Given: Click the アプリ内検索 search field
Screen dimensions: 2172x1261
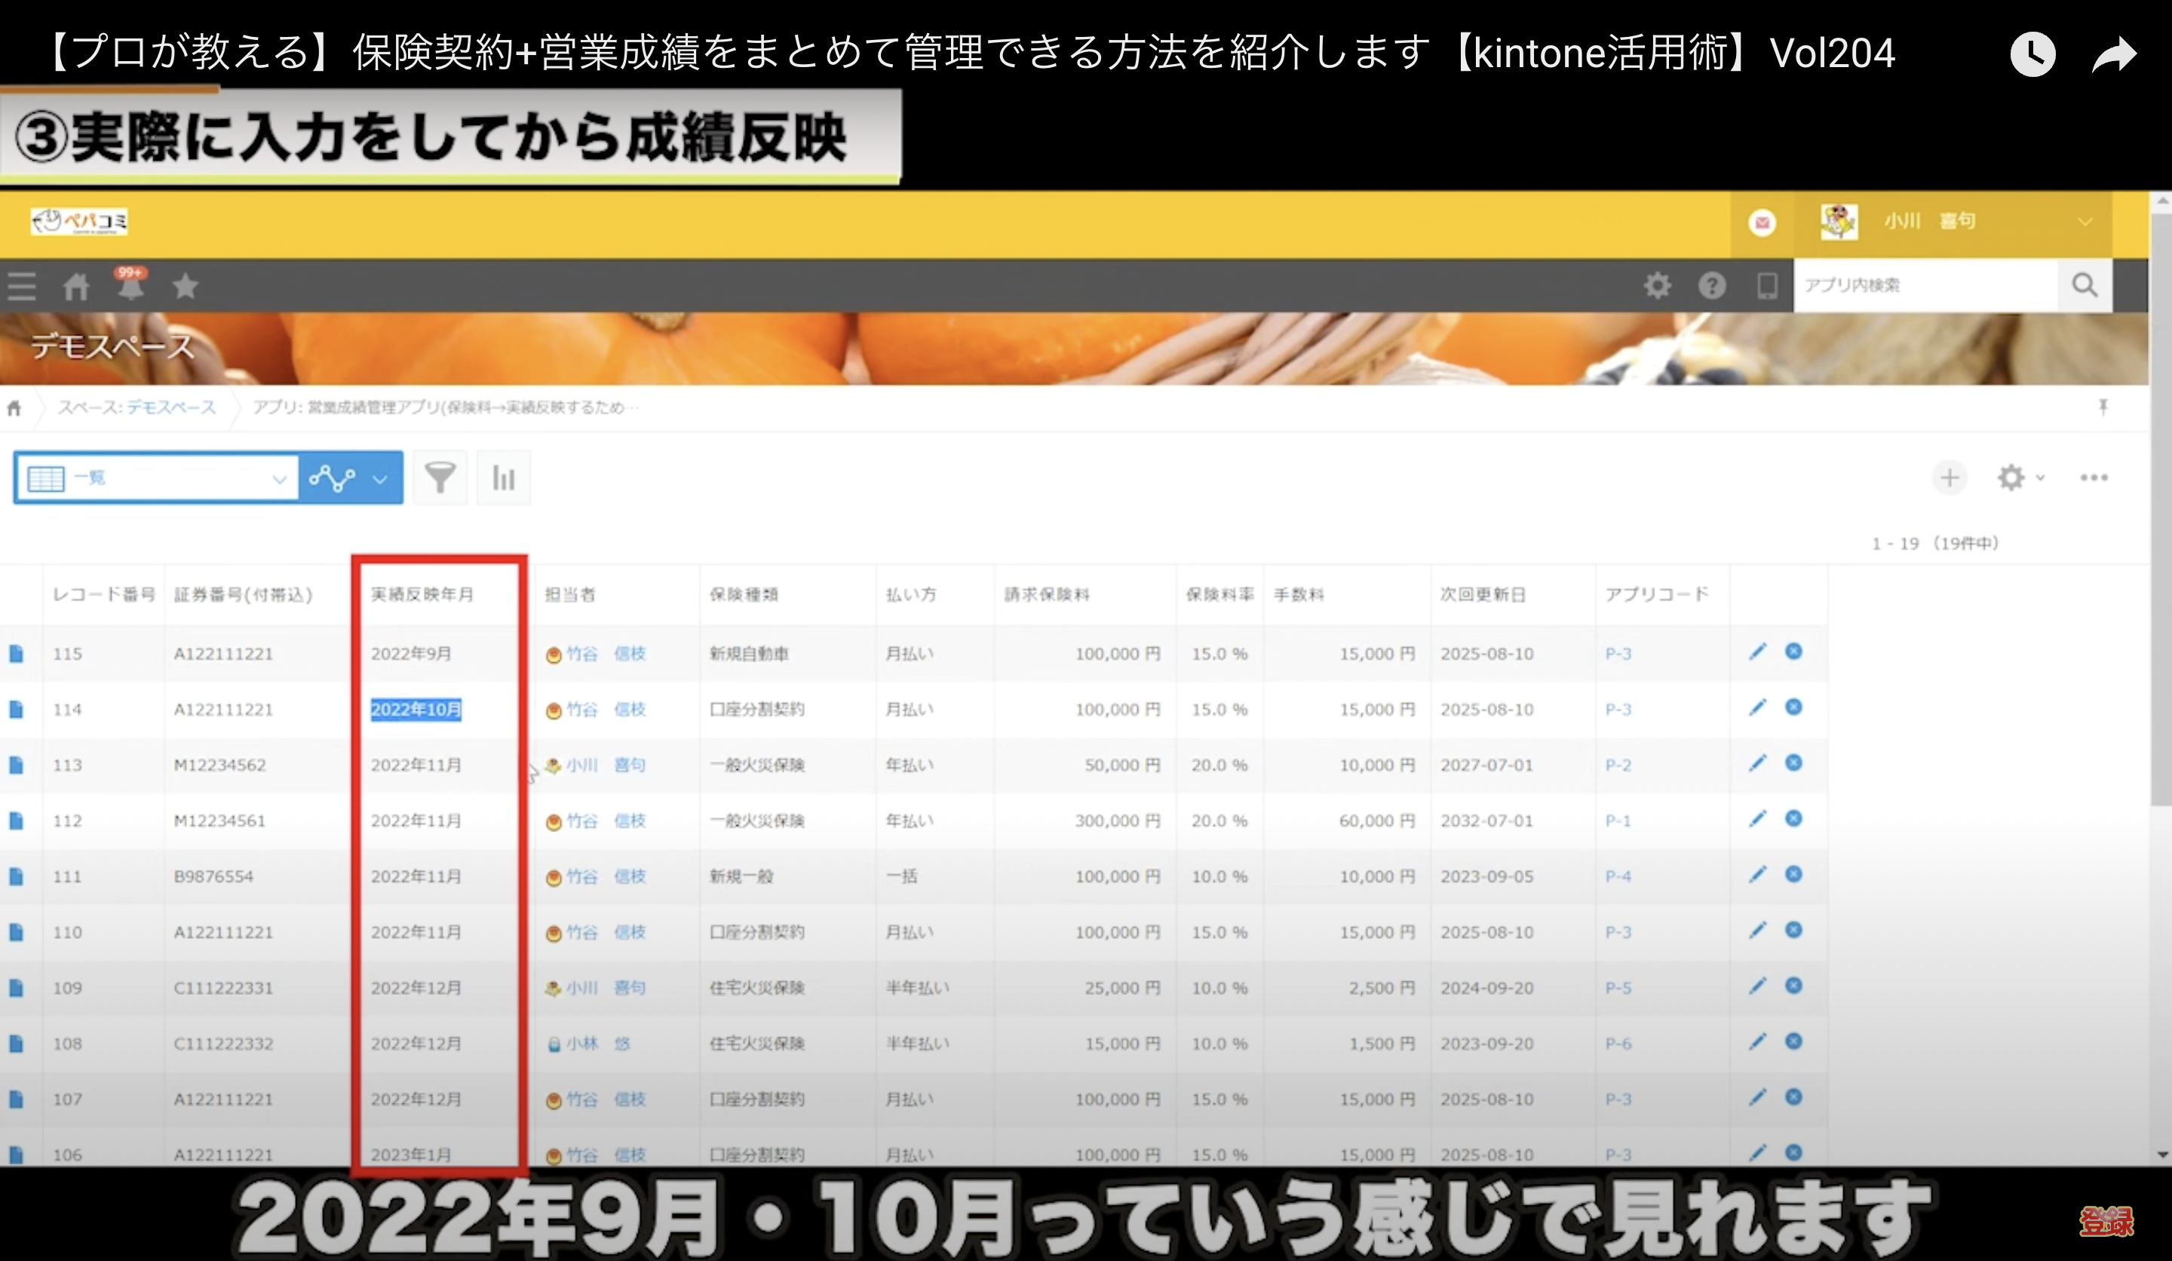Looking at the screenshot, I should pyautogui.click(x=1925, y=285).
